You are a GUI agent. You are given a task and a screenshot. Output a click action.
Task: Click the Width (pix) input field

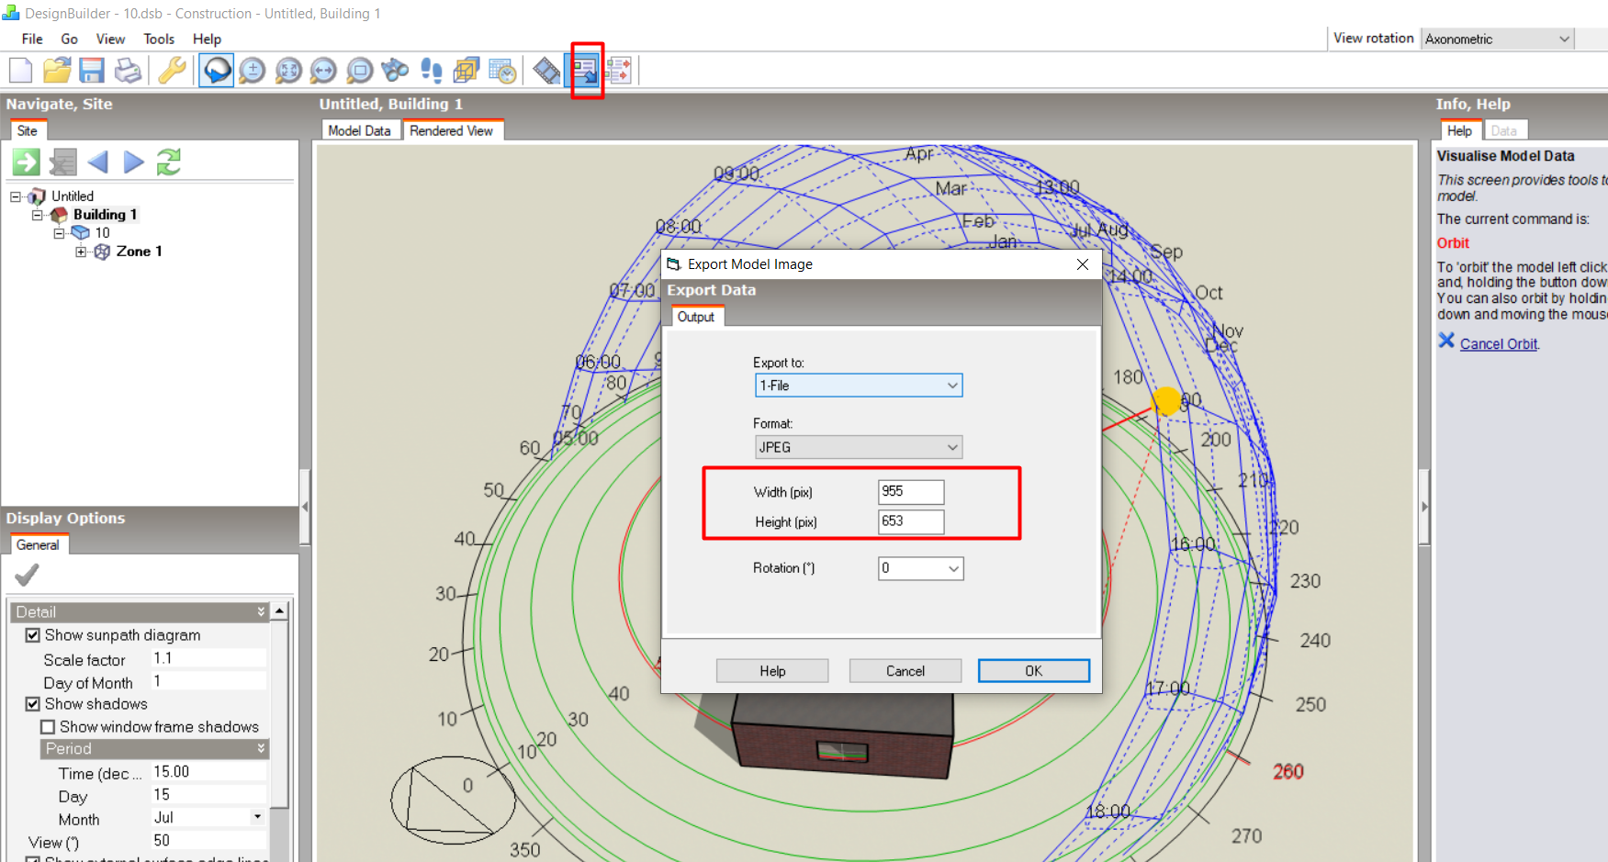point(911,492)
